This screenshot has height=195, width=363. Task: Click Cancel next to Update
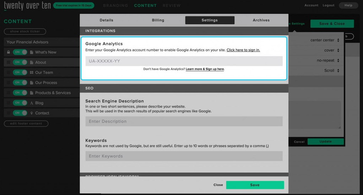coord(299,142)
